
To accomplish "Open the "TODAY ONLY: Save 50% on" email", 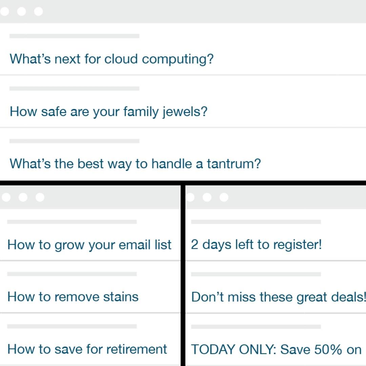I will (x=276, y=349).
